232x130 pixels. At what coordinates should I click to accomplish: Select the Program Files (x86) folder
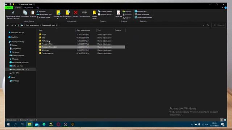(82, 47)
